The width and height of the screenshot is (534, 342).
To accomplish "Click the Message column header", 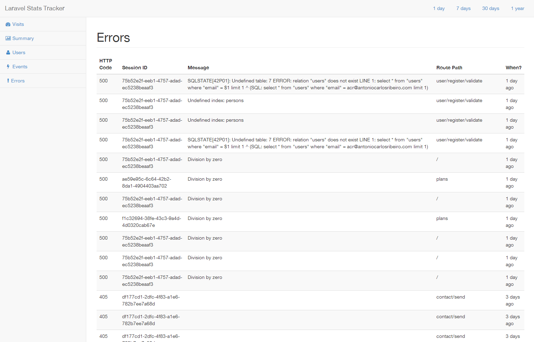I will [x=198, y=68].
